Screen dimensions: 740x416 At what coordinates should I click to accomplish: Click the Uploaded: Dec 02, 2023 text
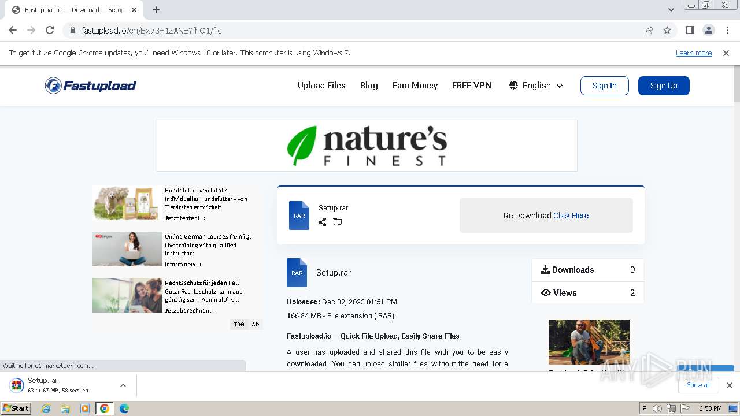click(x=342, y=302)
